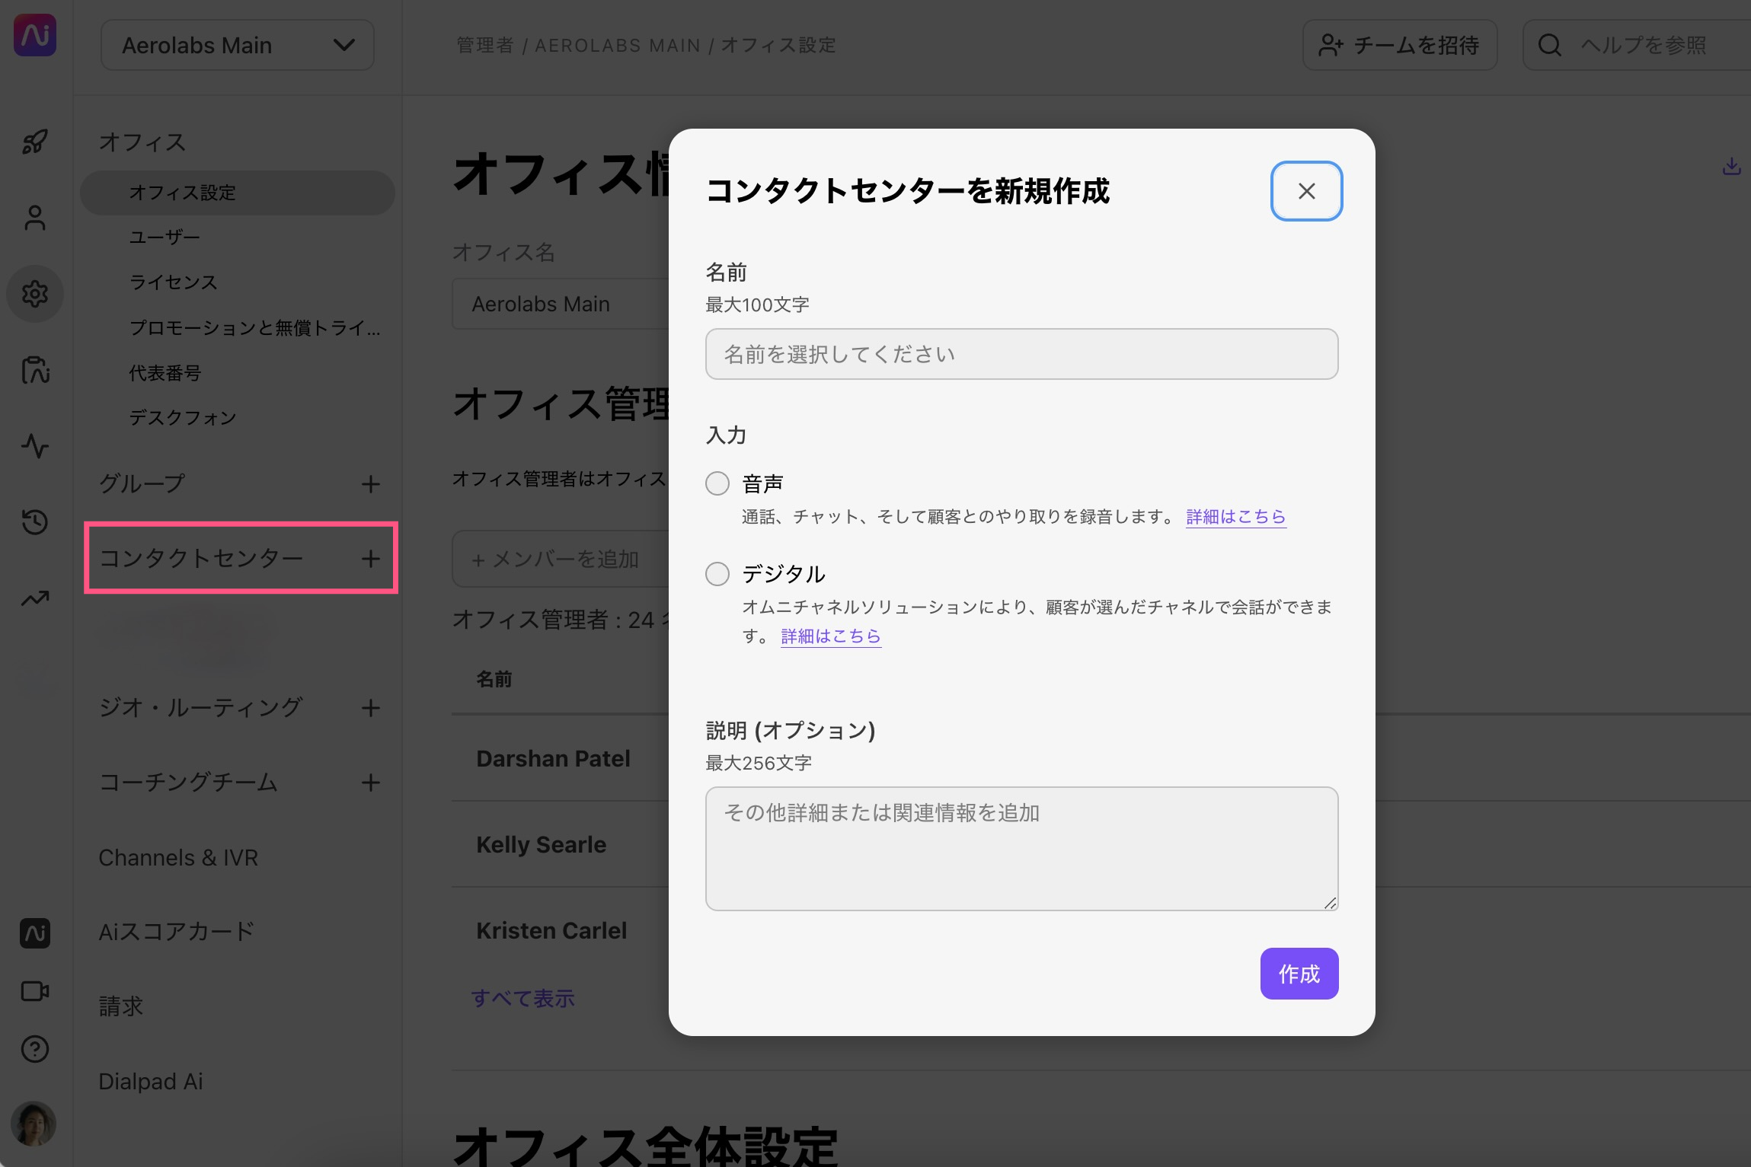Open the help question mark icon
This screenshot has height=1167, width=1751.
[35, 1049]
